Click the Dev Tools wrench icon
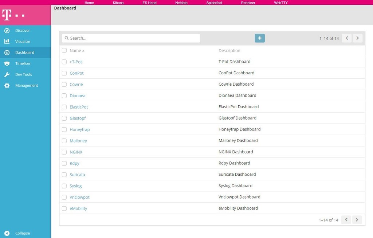Viewport: 373px width, 238px height. (x=7, y=74)
